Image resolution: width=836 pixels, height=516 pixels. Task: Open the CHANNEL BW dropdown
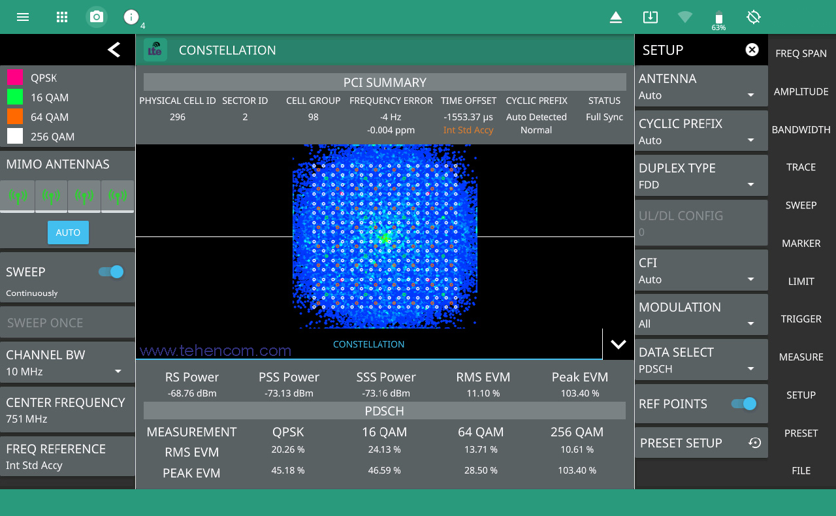coord(67,363)
